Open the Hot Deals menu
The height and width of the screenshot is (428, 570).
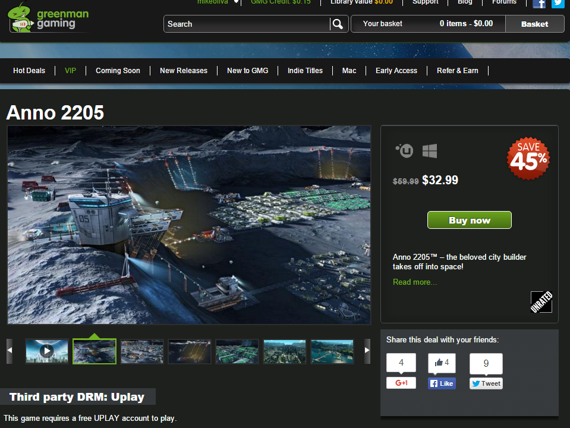point(29,71)
